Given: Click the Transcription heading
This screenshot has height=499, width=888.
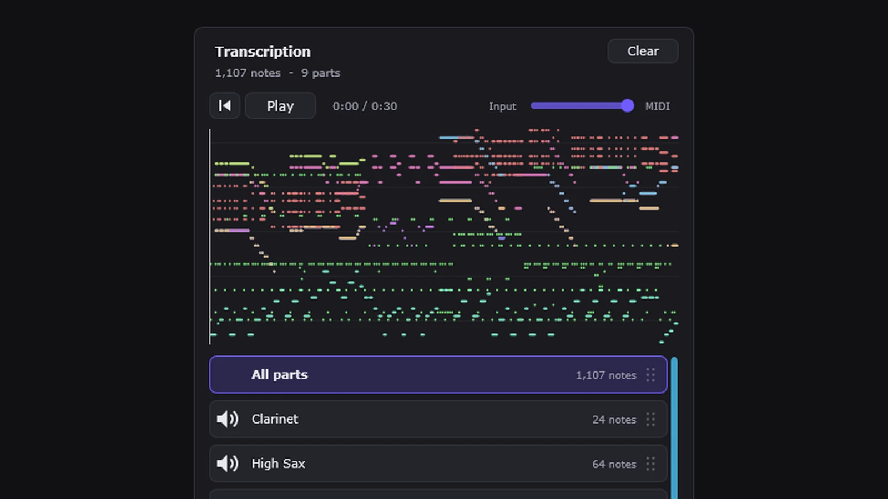Looking at the screenshot, I should tap(263, 52).
